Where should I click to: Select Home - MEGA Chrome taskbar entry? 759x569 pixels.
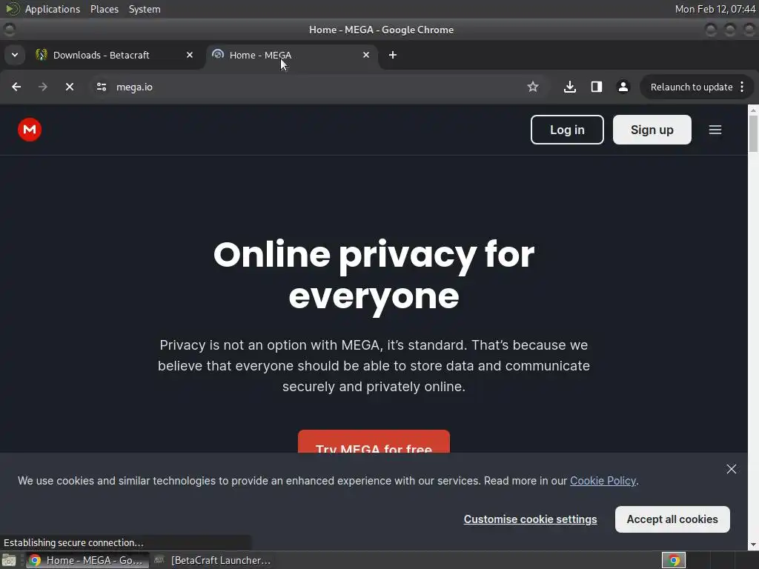coord(87,560)
